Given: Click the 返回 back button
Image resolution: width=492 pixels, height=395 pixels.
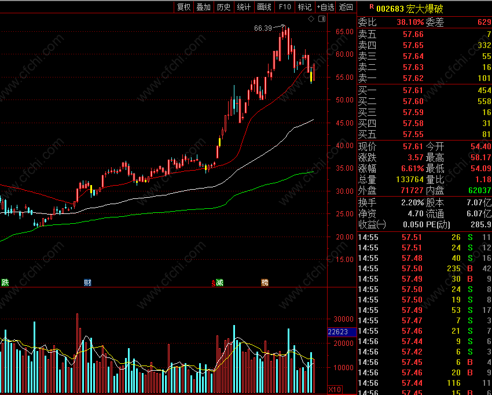Looking at the screenshot, I should tap(346, 7).
